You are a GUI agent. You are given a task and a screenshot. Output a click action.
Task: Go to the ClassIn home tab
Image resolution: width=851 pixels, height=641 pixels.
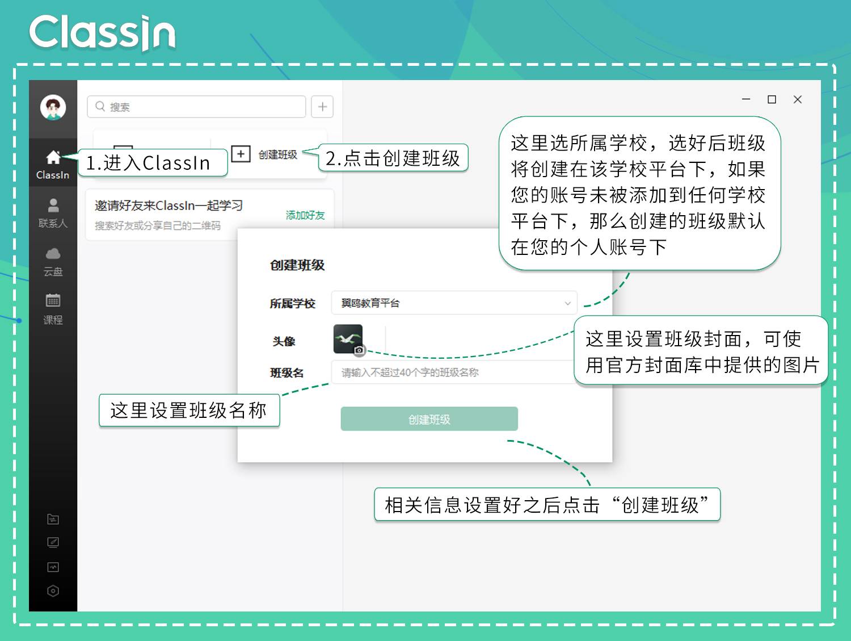coord(53,165)
